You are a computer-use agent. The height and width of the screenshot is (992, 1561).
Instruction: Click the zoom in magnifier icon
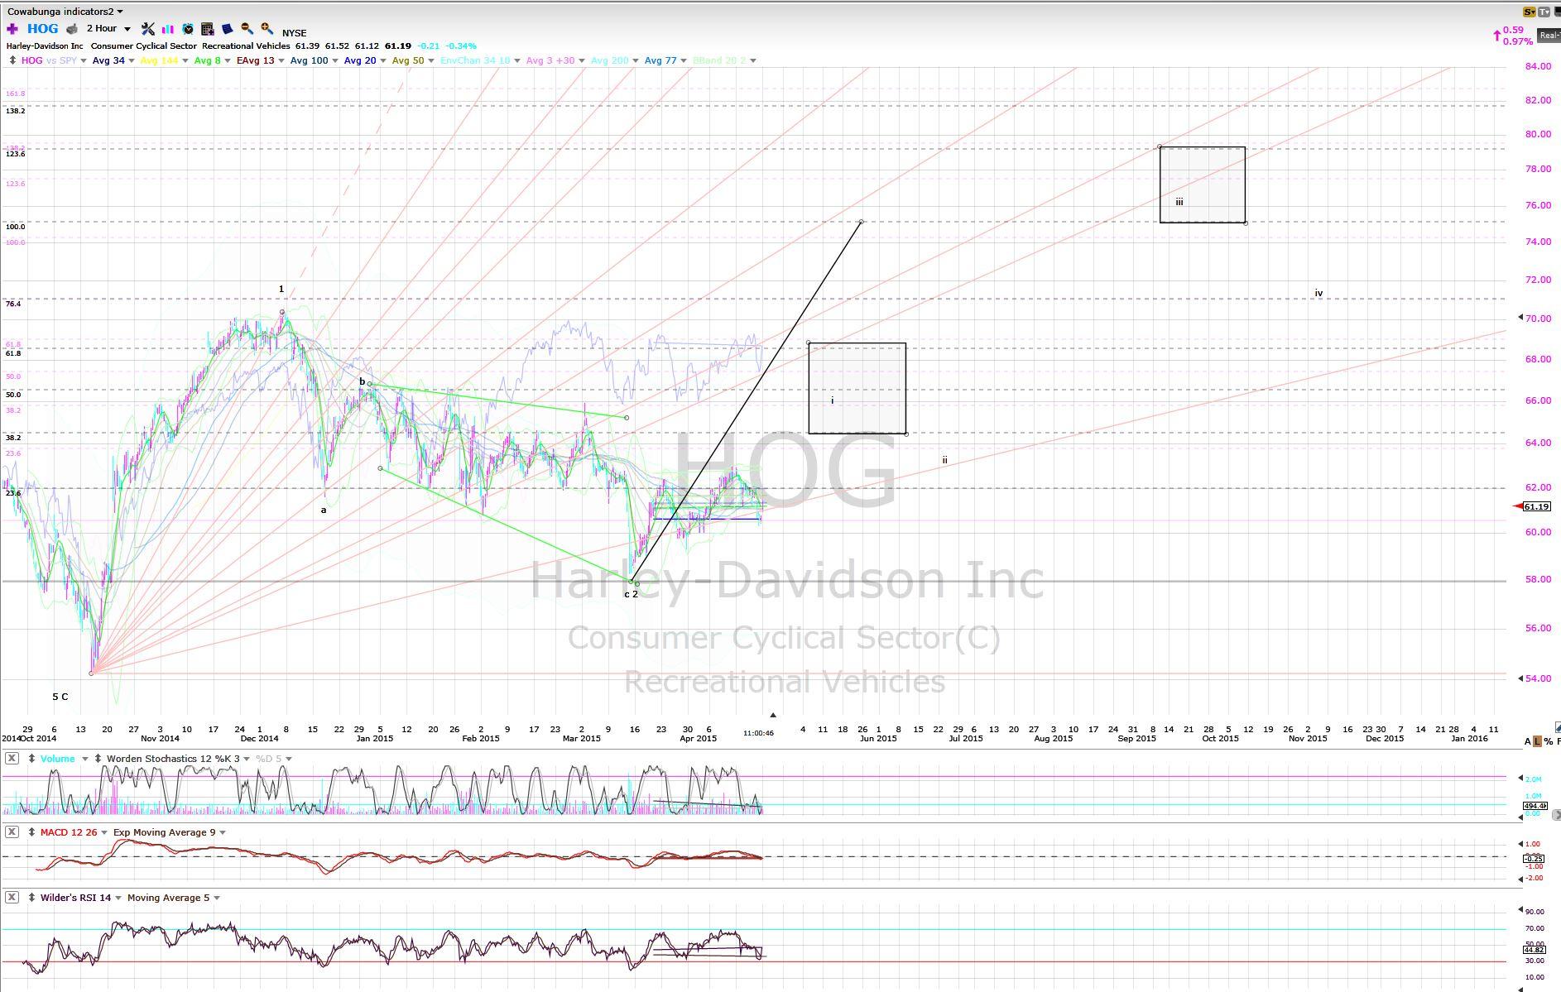[267, 29]
